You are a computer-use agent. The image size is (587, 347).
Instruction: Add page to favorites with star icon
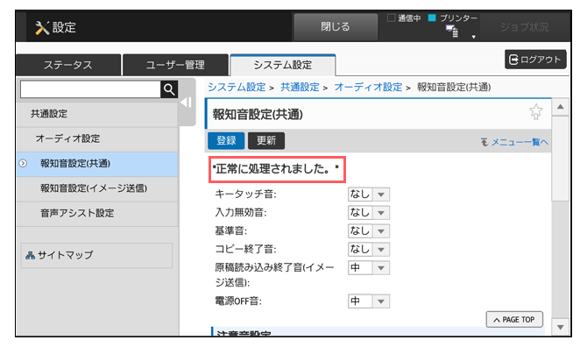pos(535,111)
